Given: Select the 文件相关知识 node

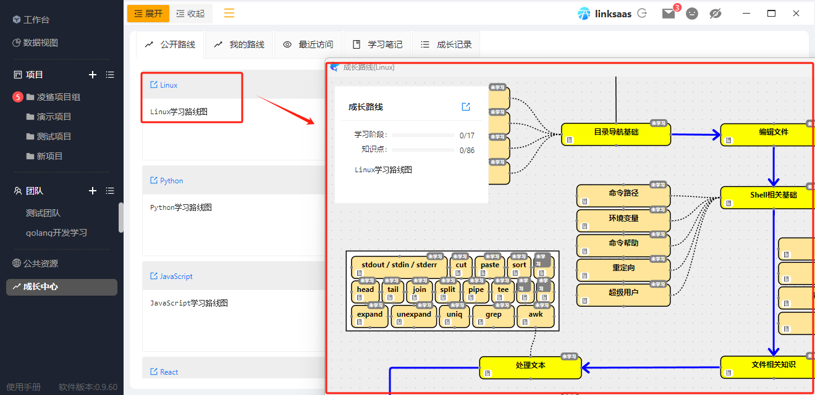Looking at the screenshot, I should tap(767, 367).
